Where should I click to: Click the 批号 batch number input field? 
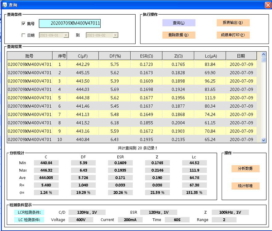point(70,24)
